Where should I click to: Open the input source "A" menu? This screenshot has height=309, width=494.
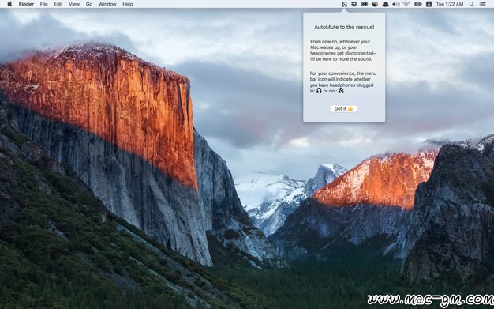429,4
